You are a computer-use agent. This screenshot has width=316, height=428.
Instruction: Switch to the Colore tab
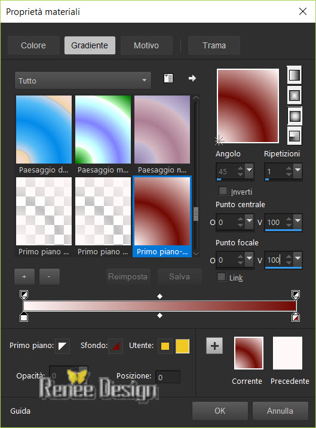pyautogui.click(x=33, y=45)
